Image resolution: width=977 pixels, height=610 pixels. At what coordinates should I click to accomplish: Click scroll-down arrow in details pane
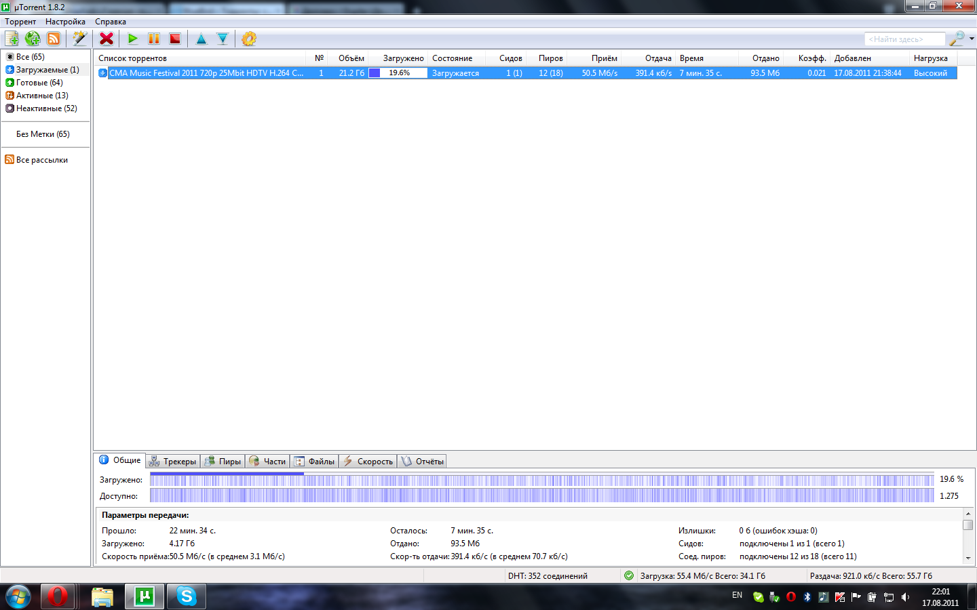[x=968, y=558]
